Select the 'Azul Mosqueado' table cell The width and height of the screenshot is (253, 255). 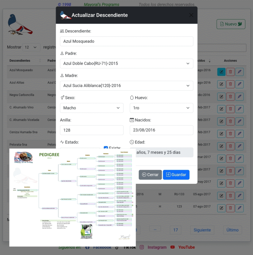coord(21,70)
